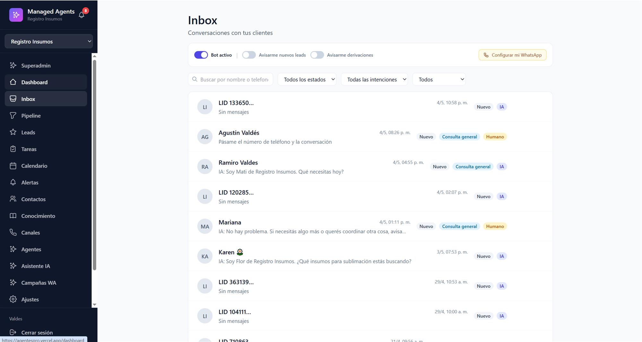Click Humano tag on Mariana row
This screenshot has width=642, height=342.
(495, 226)
